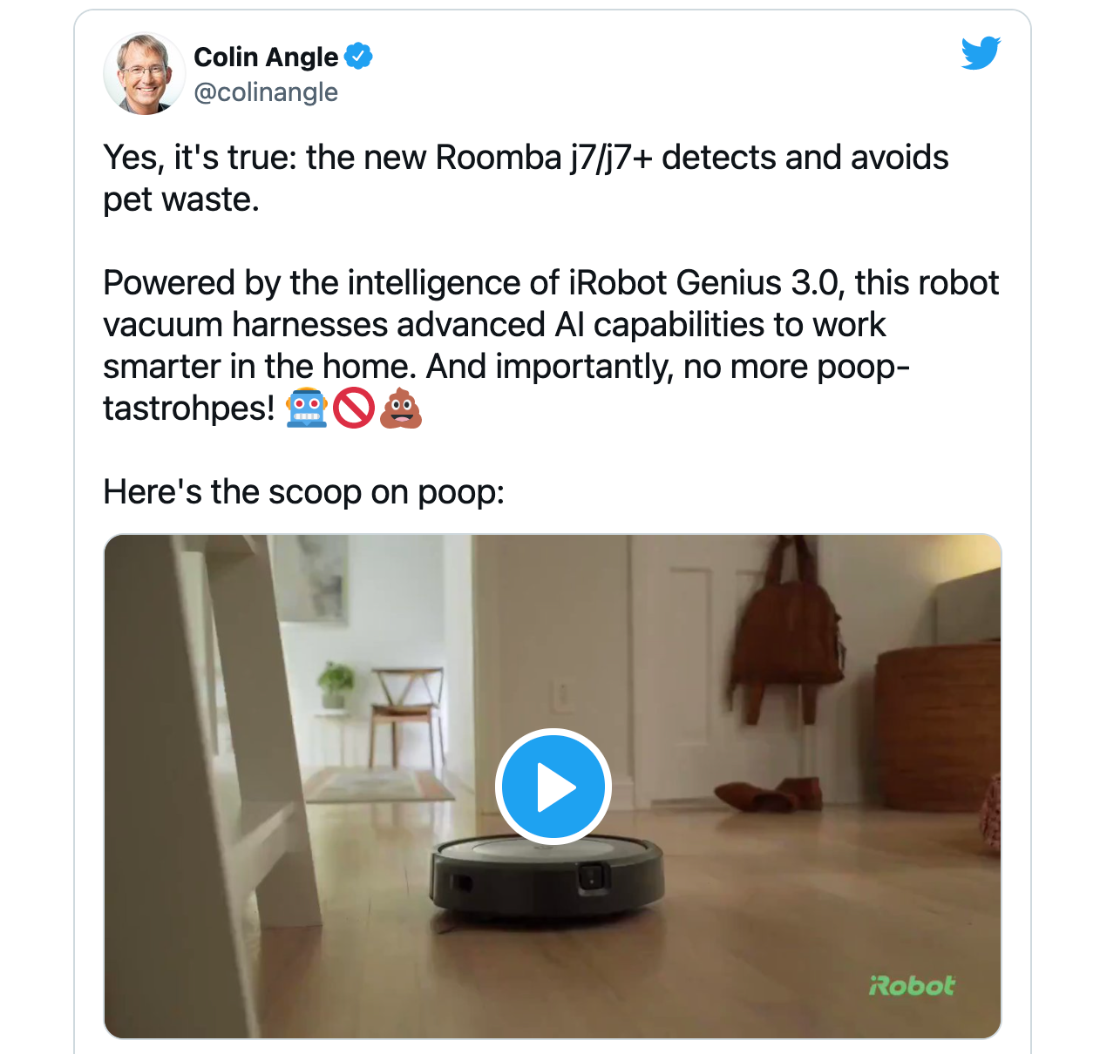The width and height of the screenshot is (1100, 1054).
Task: Play the embedded Roomba video
Action: click(x=553, y=787)
